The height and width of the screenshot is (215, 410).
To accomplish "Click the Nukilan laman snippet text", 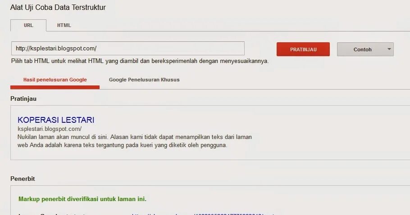I will (x=135, y=141).
